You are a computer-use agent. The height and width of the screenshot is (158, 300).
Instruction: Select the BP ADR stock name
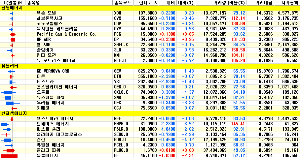pyautogui.click(x=44, y=39)
